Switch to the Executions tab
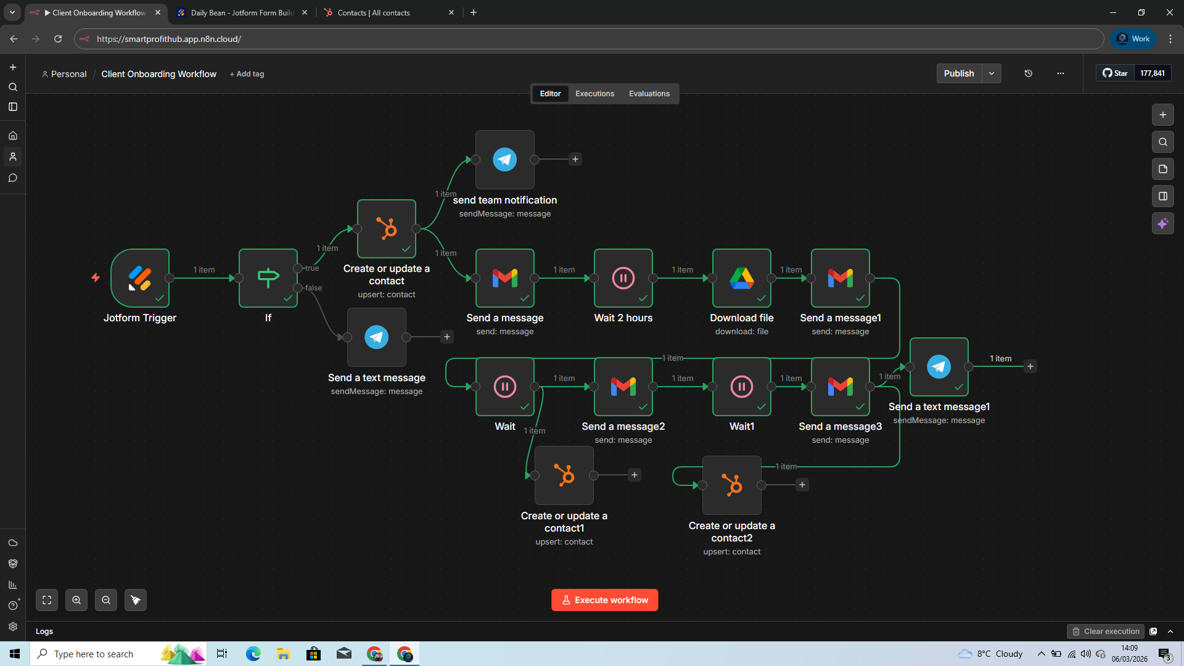 pos(594,94)
